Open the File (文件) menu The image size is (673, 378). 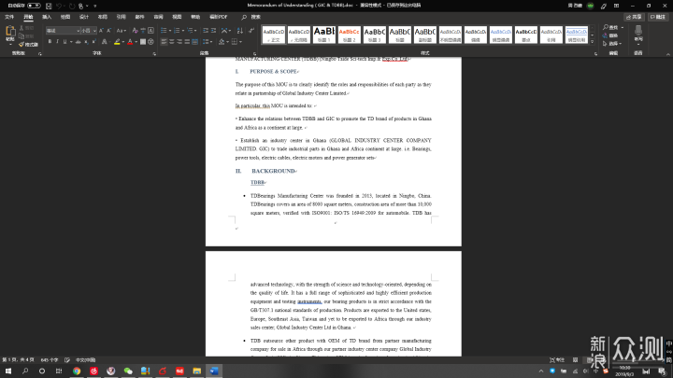pyautogui.click(x=9, y=17)
